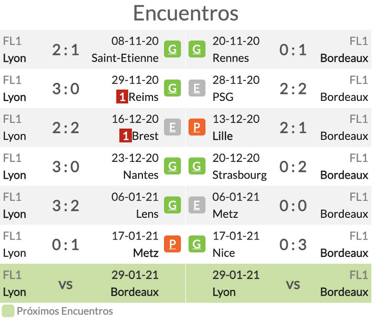Open the 2:2 score of PSG vs Bordeaux
This screenshot has width=372, height=320.
pos(293,89)
